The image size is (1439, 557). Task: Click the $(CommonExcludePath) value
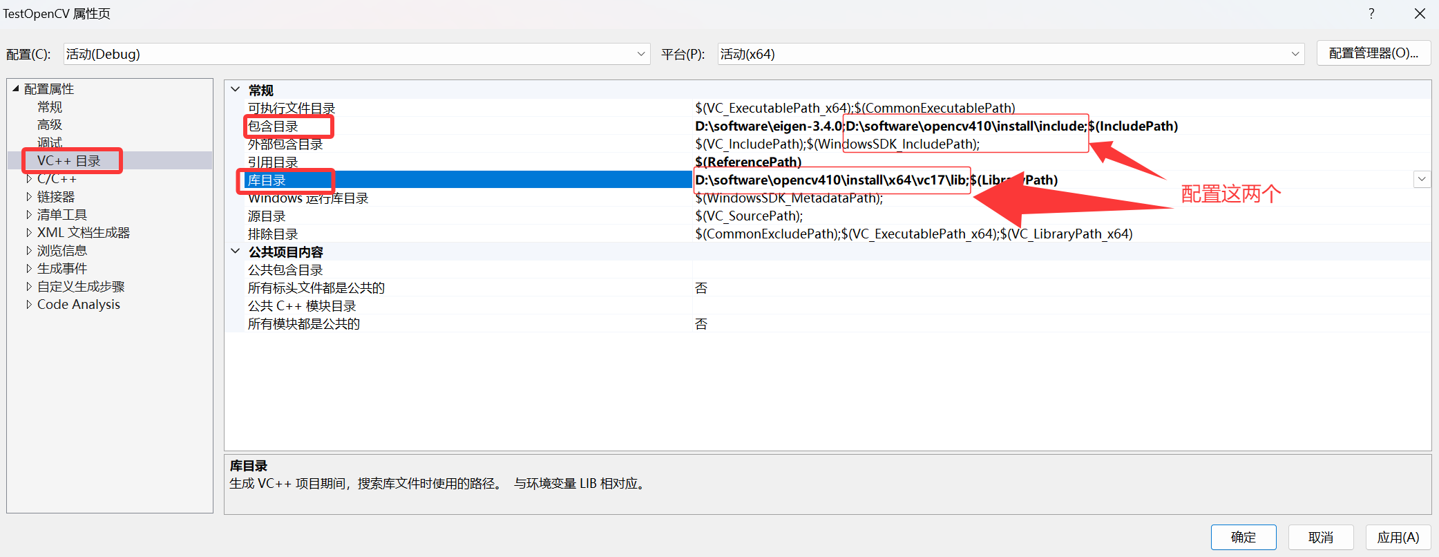(914, 234)
